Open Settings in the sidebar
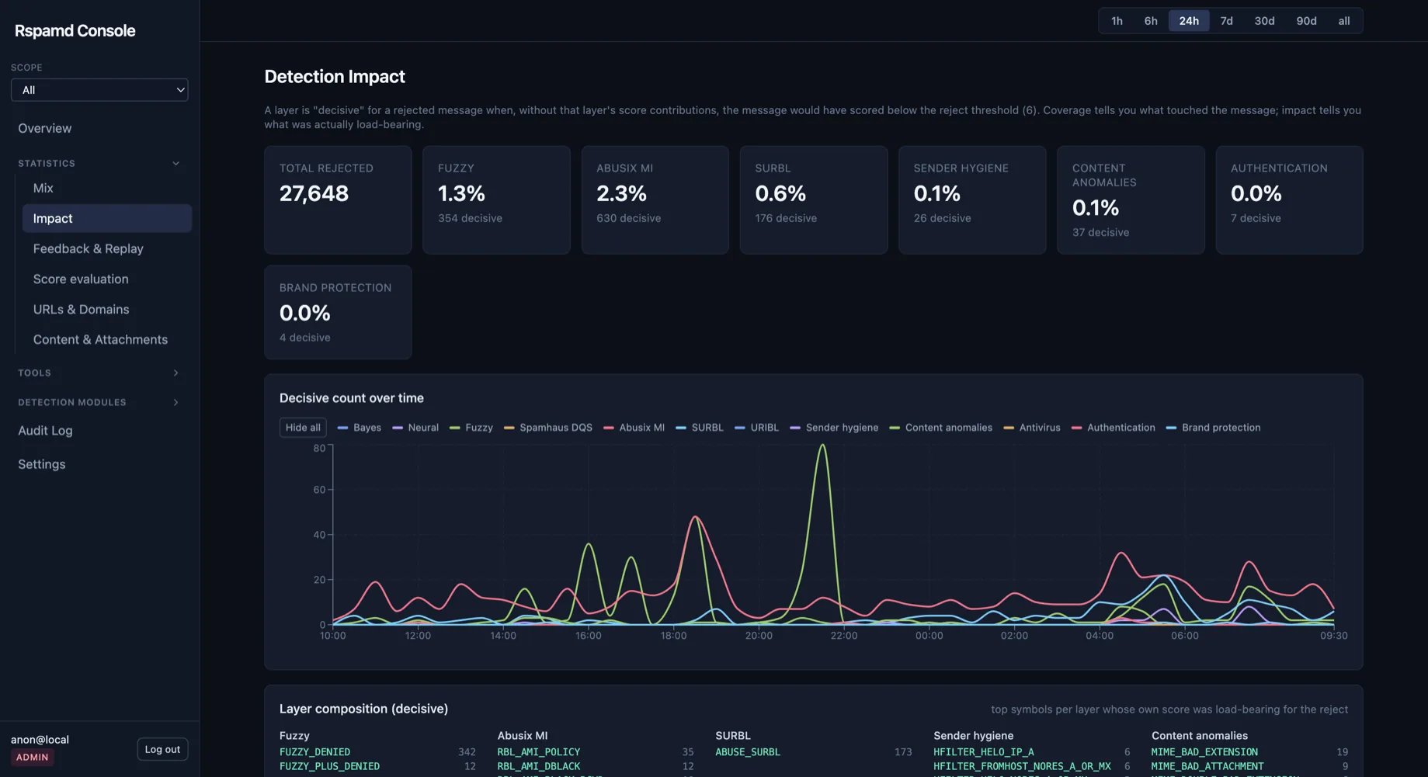 42,464
